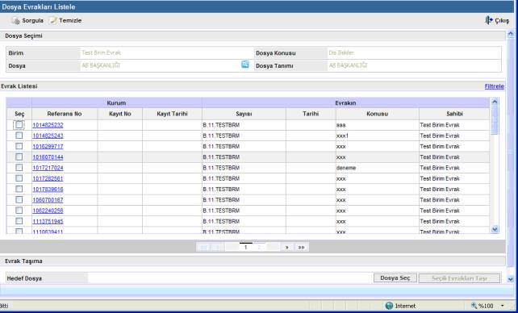This screenshot has width=518, height=313.
Task: Click the Sayısı column header
Action: point(244,114)
